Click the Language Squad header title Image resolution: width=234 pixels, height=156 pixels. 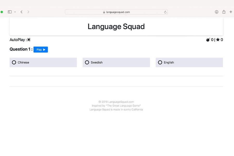(x=116, y=27)
